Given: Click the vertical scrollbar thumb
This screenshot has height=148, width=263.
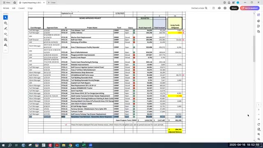Looking at the screenshot, I should 254,49.
